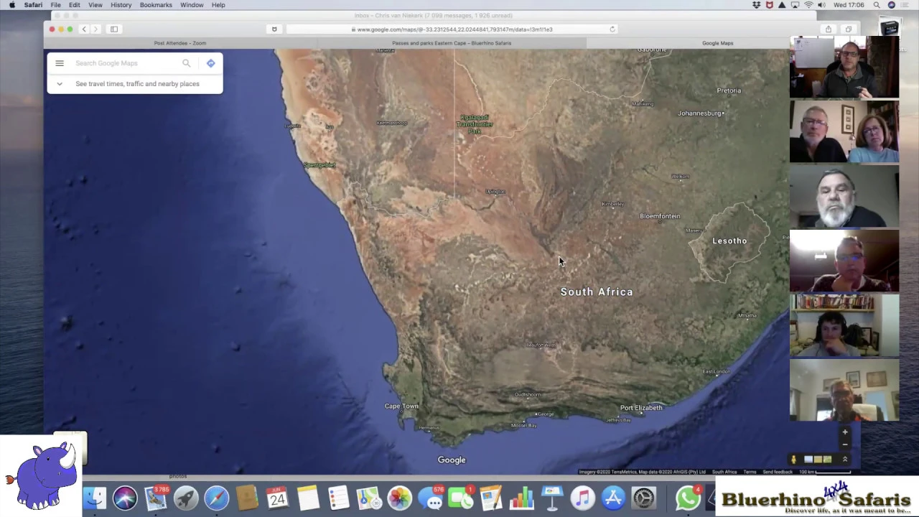Focus the Search Google Maps field
919x517 pixels.
[x=126, y=63]
